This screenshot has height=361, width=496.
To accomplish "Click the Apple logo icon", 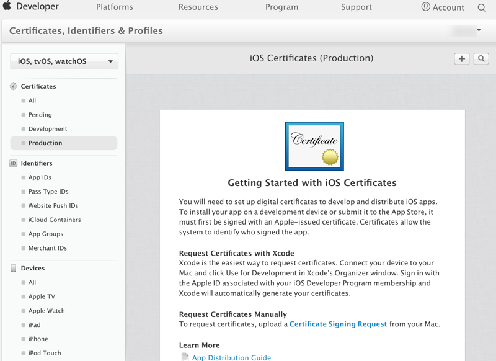I will [7, 7].
